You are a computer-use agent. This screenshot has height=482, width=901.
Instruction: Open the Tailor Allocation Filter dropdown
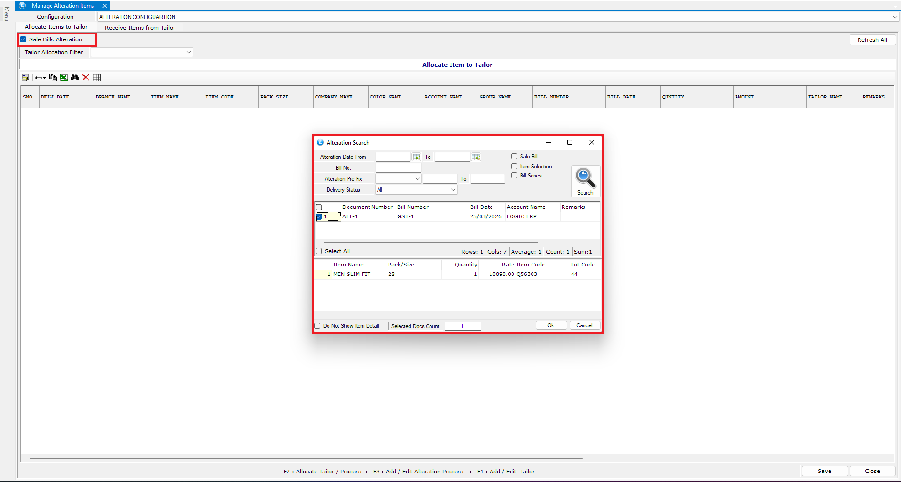click(x=189, y=52)
